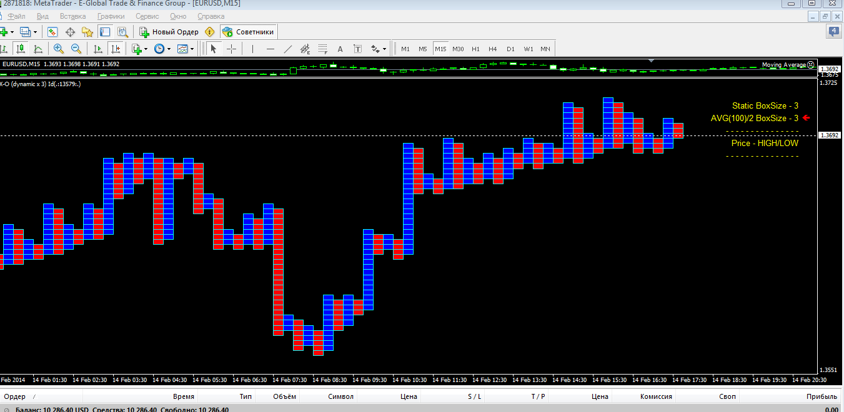The image size is (844, 412).
Task: Select the Fibonacci retracement tool
Action: (322, 49)
